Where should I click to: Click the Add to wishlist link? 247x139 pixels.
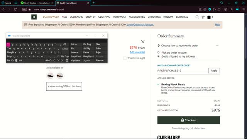(137, 52)
